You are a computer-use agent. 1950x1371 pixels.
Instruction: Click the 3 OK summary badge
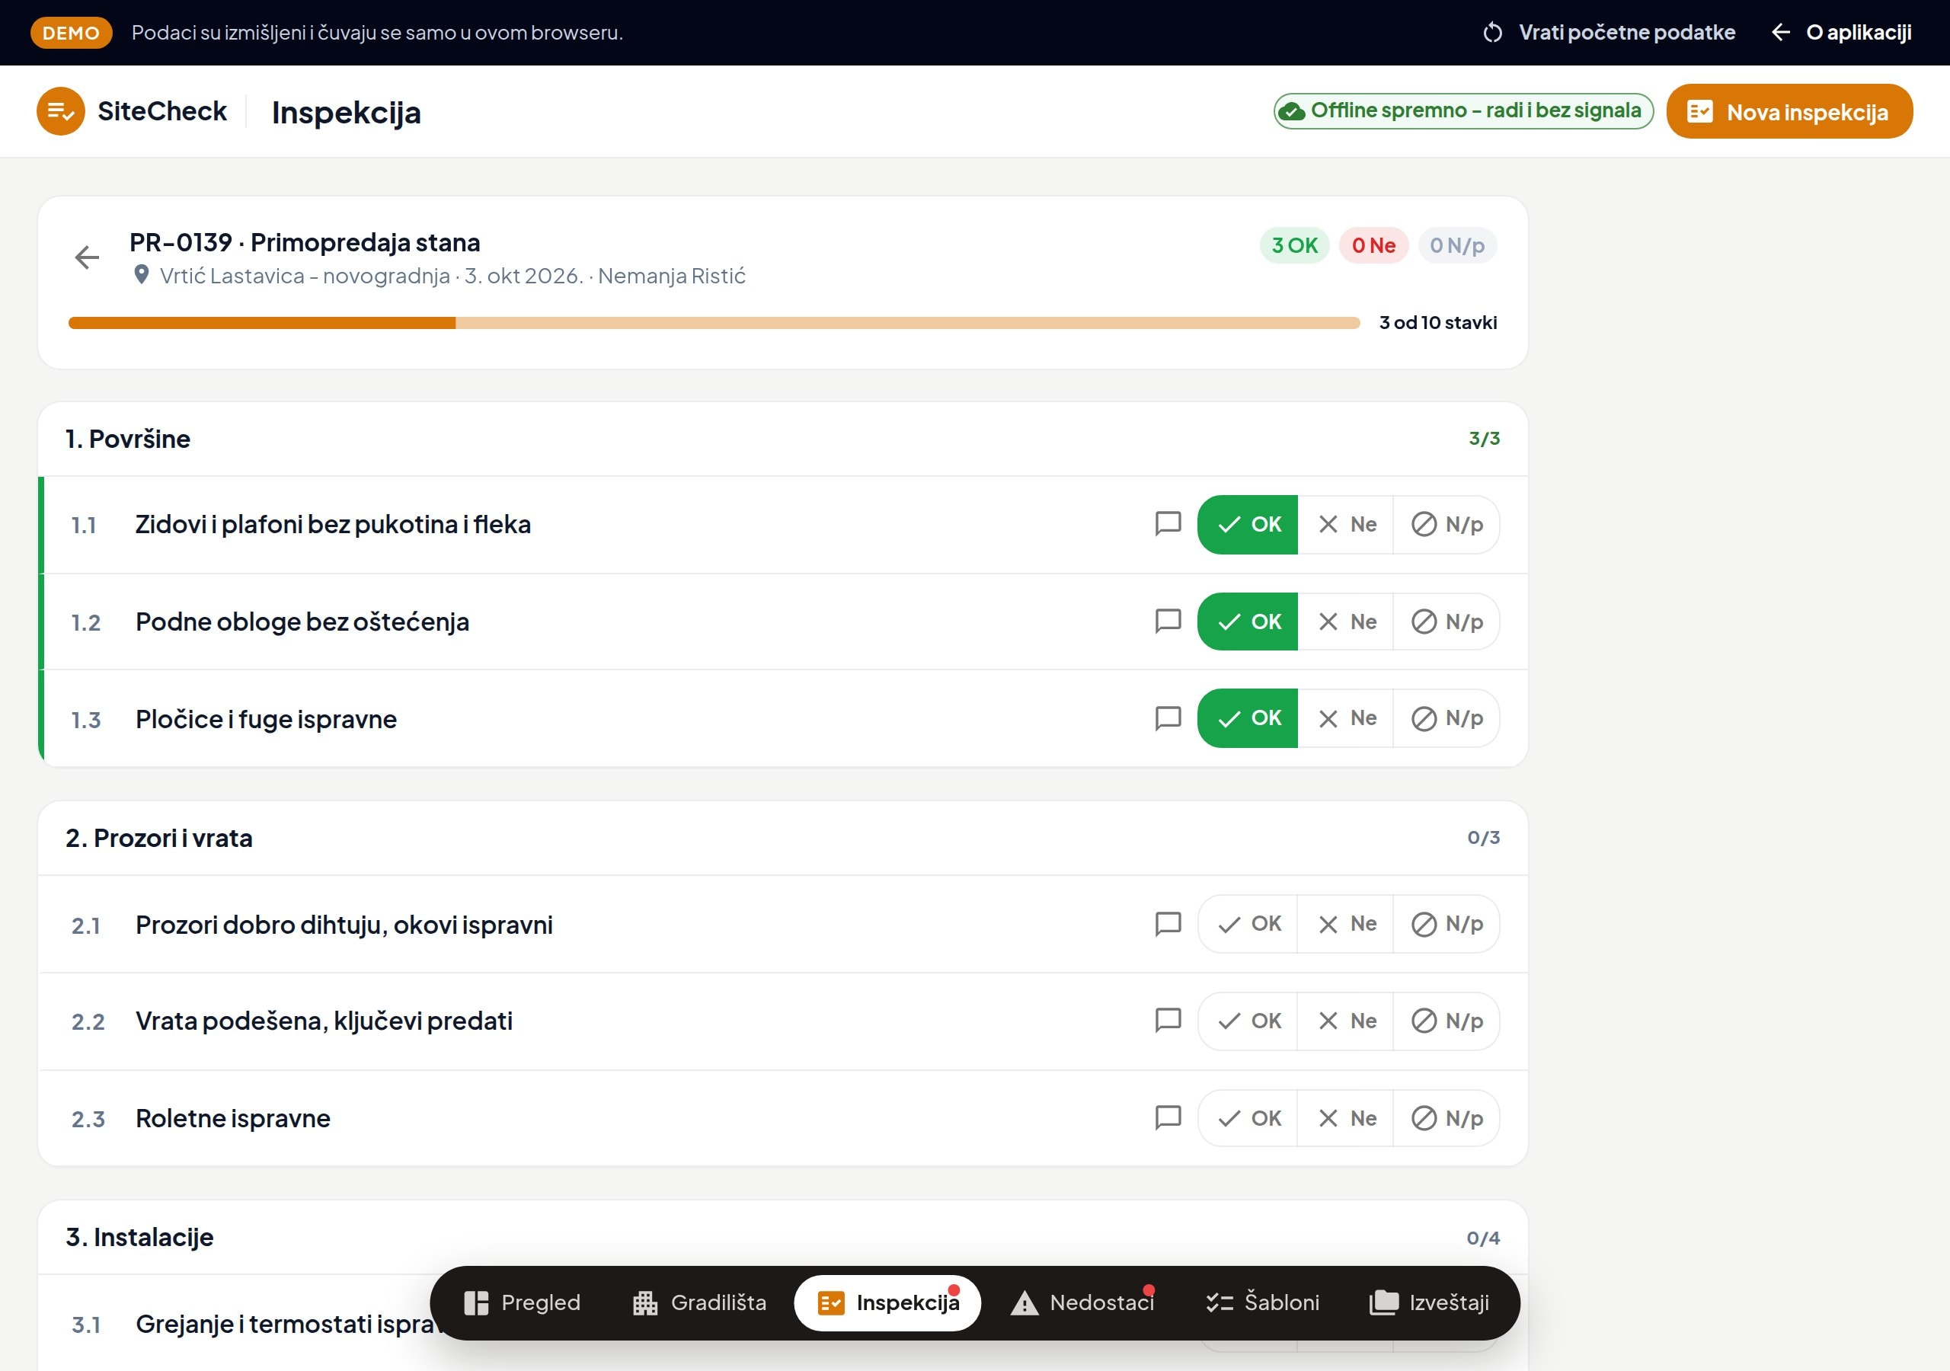pyautogui.click(x=1293, y=246)
